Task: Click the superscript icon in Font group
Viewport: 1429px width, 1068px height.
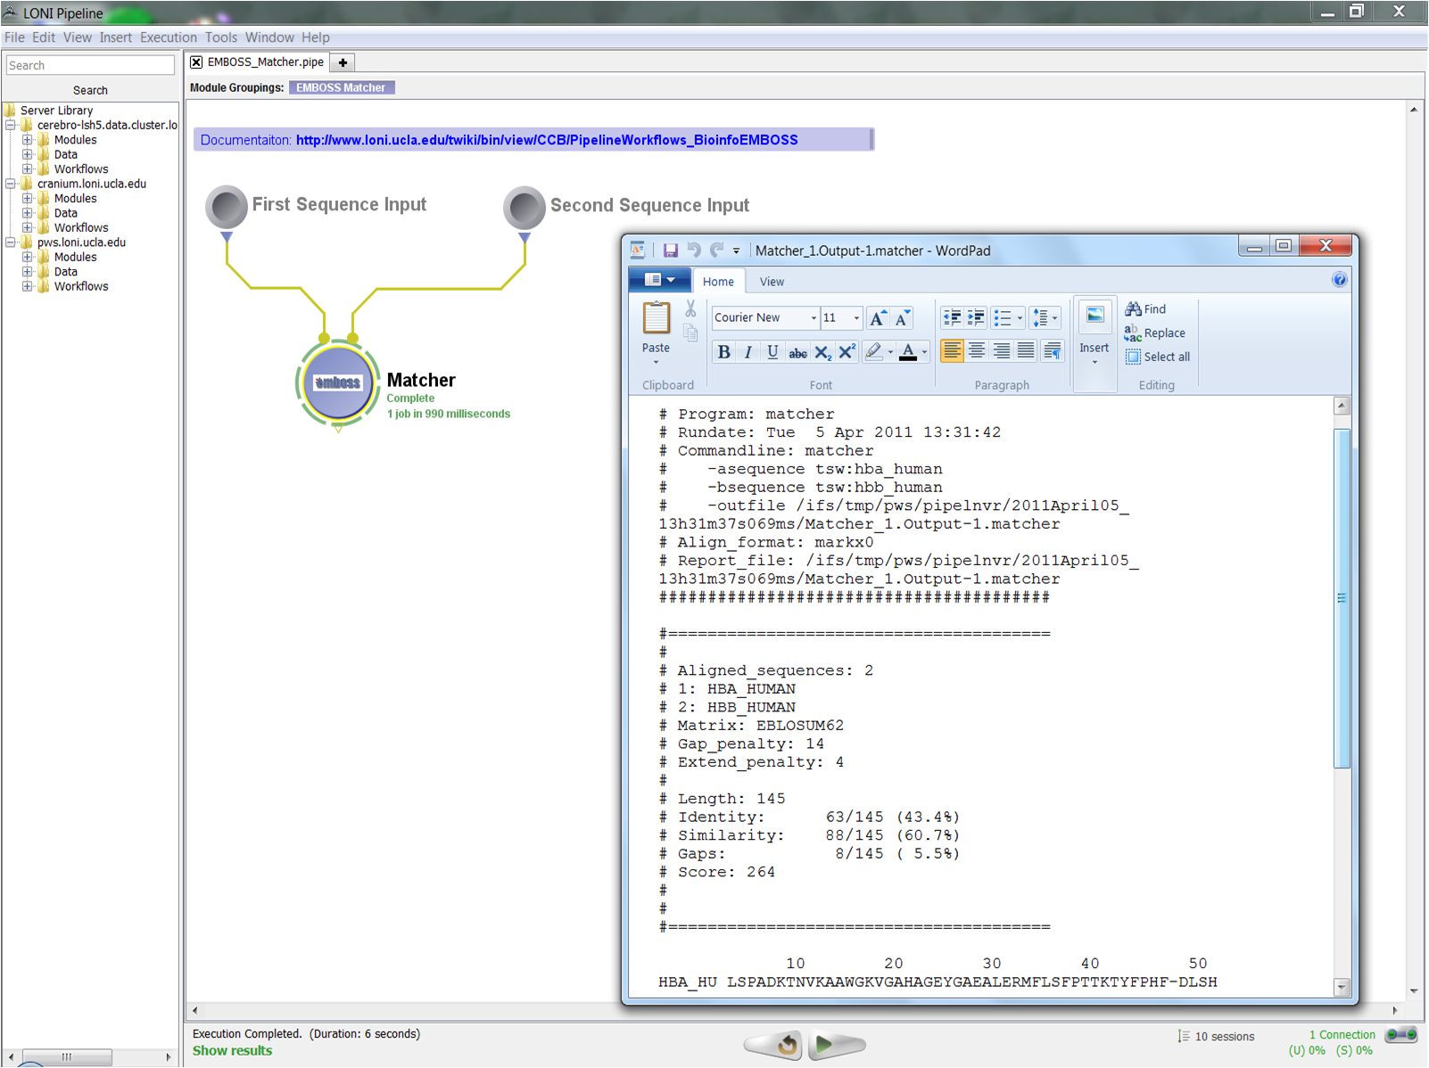Action: [847, 353]
